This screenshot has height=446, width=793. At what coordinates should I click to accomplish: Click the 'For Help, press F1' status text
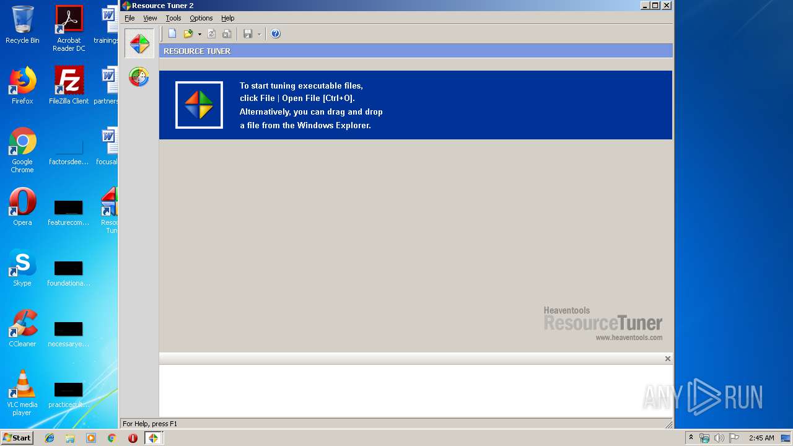[x=150, y=424]
